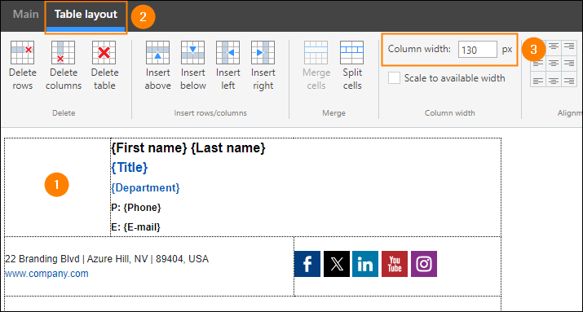Click the Delete columns icon

(x=64, y=53)
